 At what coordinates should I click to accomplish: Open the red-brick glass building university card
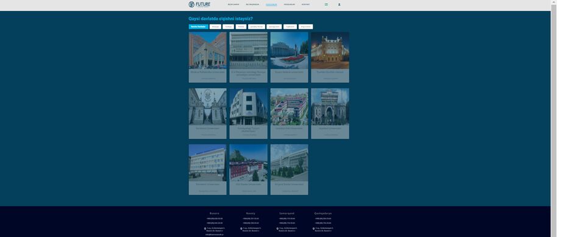click(x=207, y=57)
